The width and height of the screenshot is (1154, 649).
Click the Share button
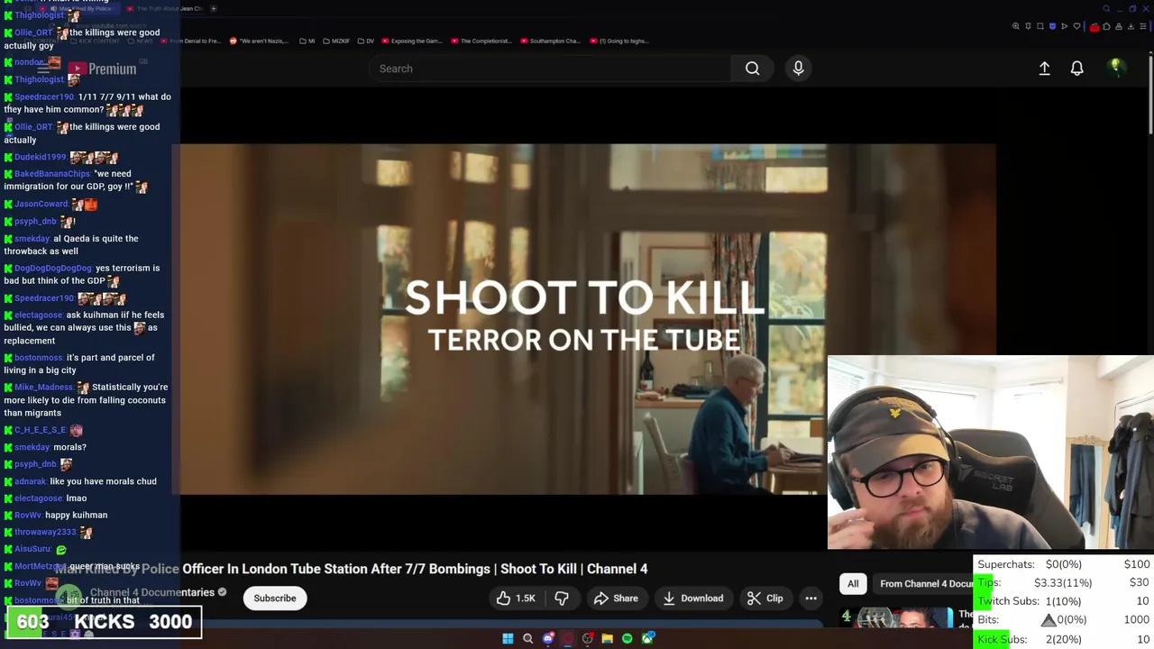(x=616, y=599)
